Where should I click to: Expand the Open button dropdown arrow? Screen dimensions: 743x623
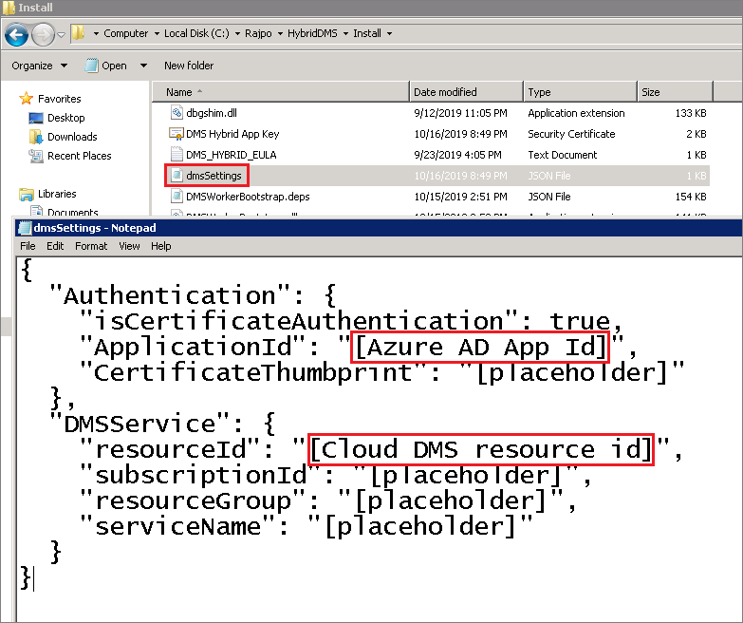(x=143, y=66)
